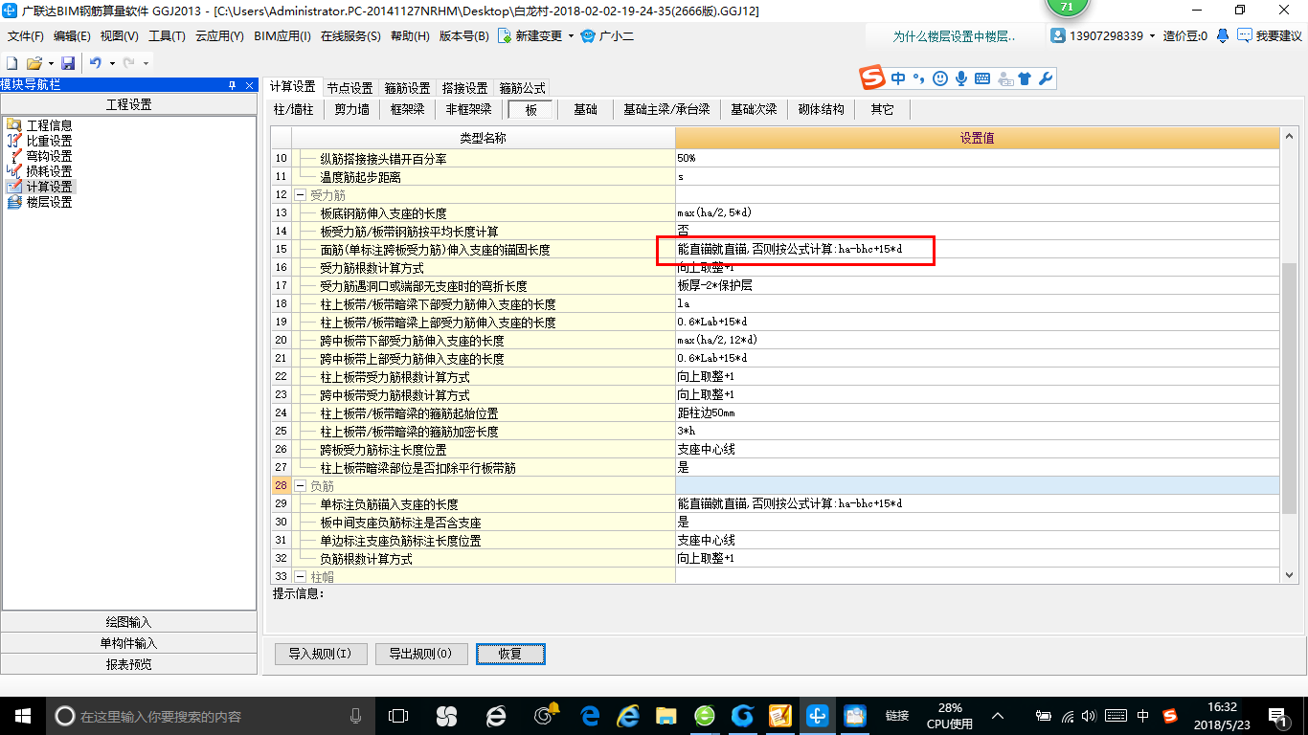Open the BIM应用(I) menu
The height and width of the screenshot is (735, 1308).
[282, 36]
